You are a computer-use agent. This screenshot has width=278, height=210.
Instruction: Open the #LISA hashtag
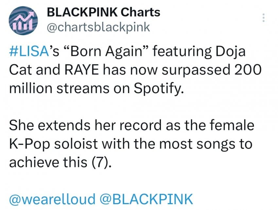29,51
